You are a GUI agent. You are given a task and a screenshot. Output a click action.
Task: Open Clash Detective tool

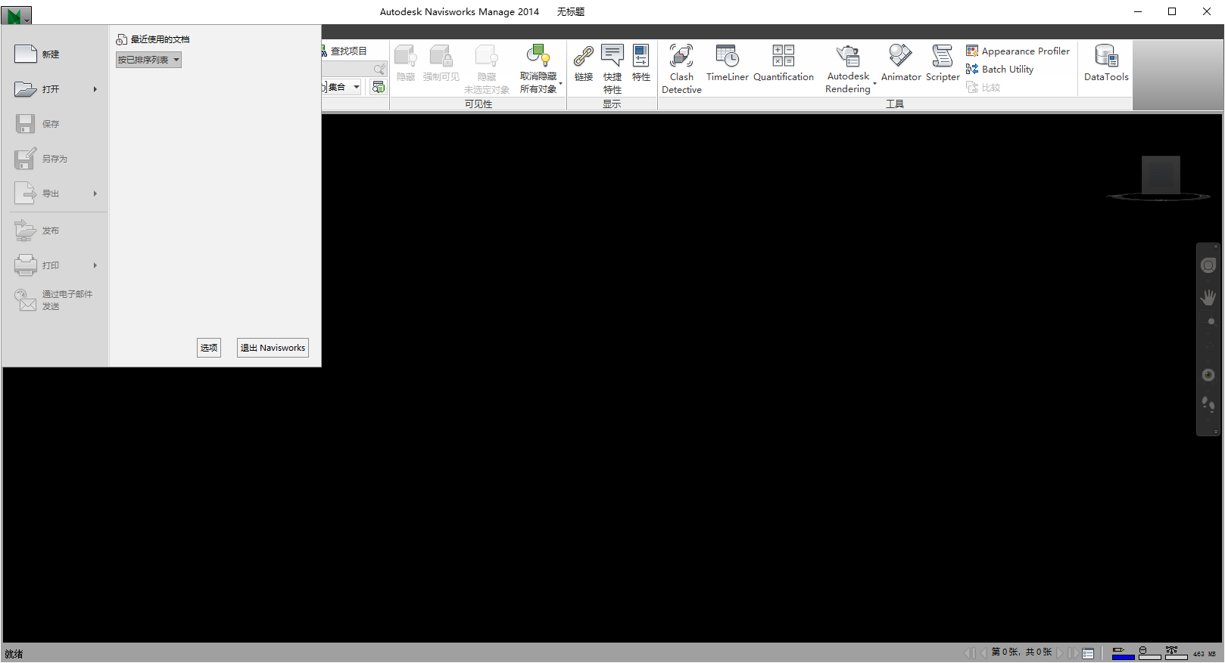tap(681, 69)
